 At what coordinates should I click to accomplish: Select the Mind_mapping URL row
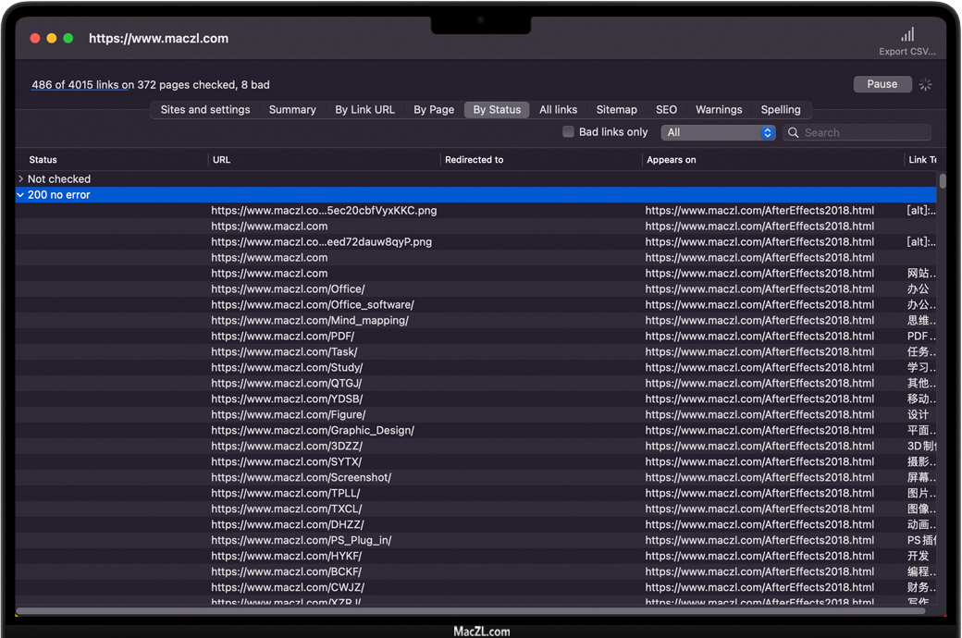(310, 321)
